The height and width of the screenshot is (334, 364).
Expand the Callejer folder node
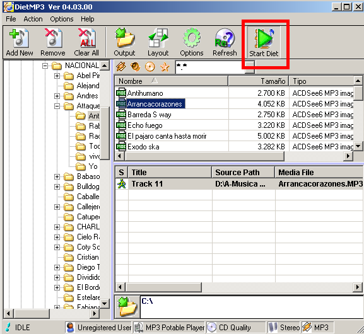pyautogui.click(x=57, y=207)
